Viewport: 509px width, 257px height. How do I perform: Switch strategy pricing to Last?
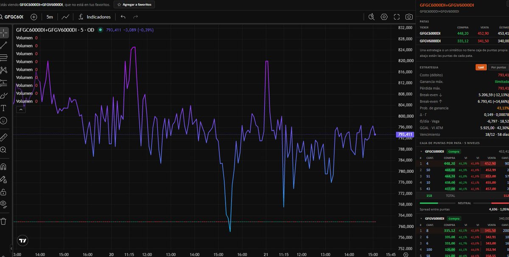(481, 67)
